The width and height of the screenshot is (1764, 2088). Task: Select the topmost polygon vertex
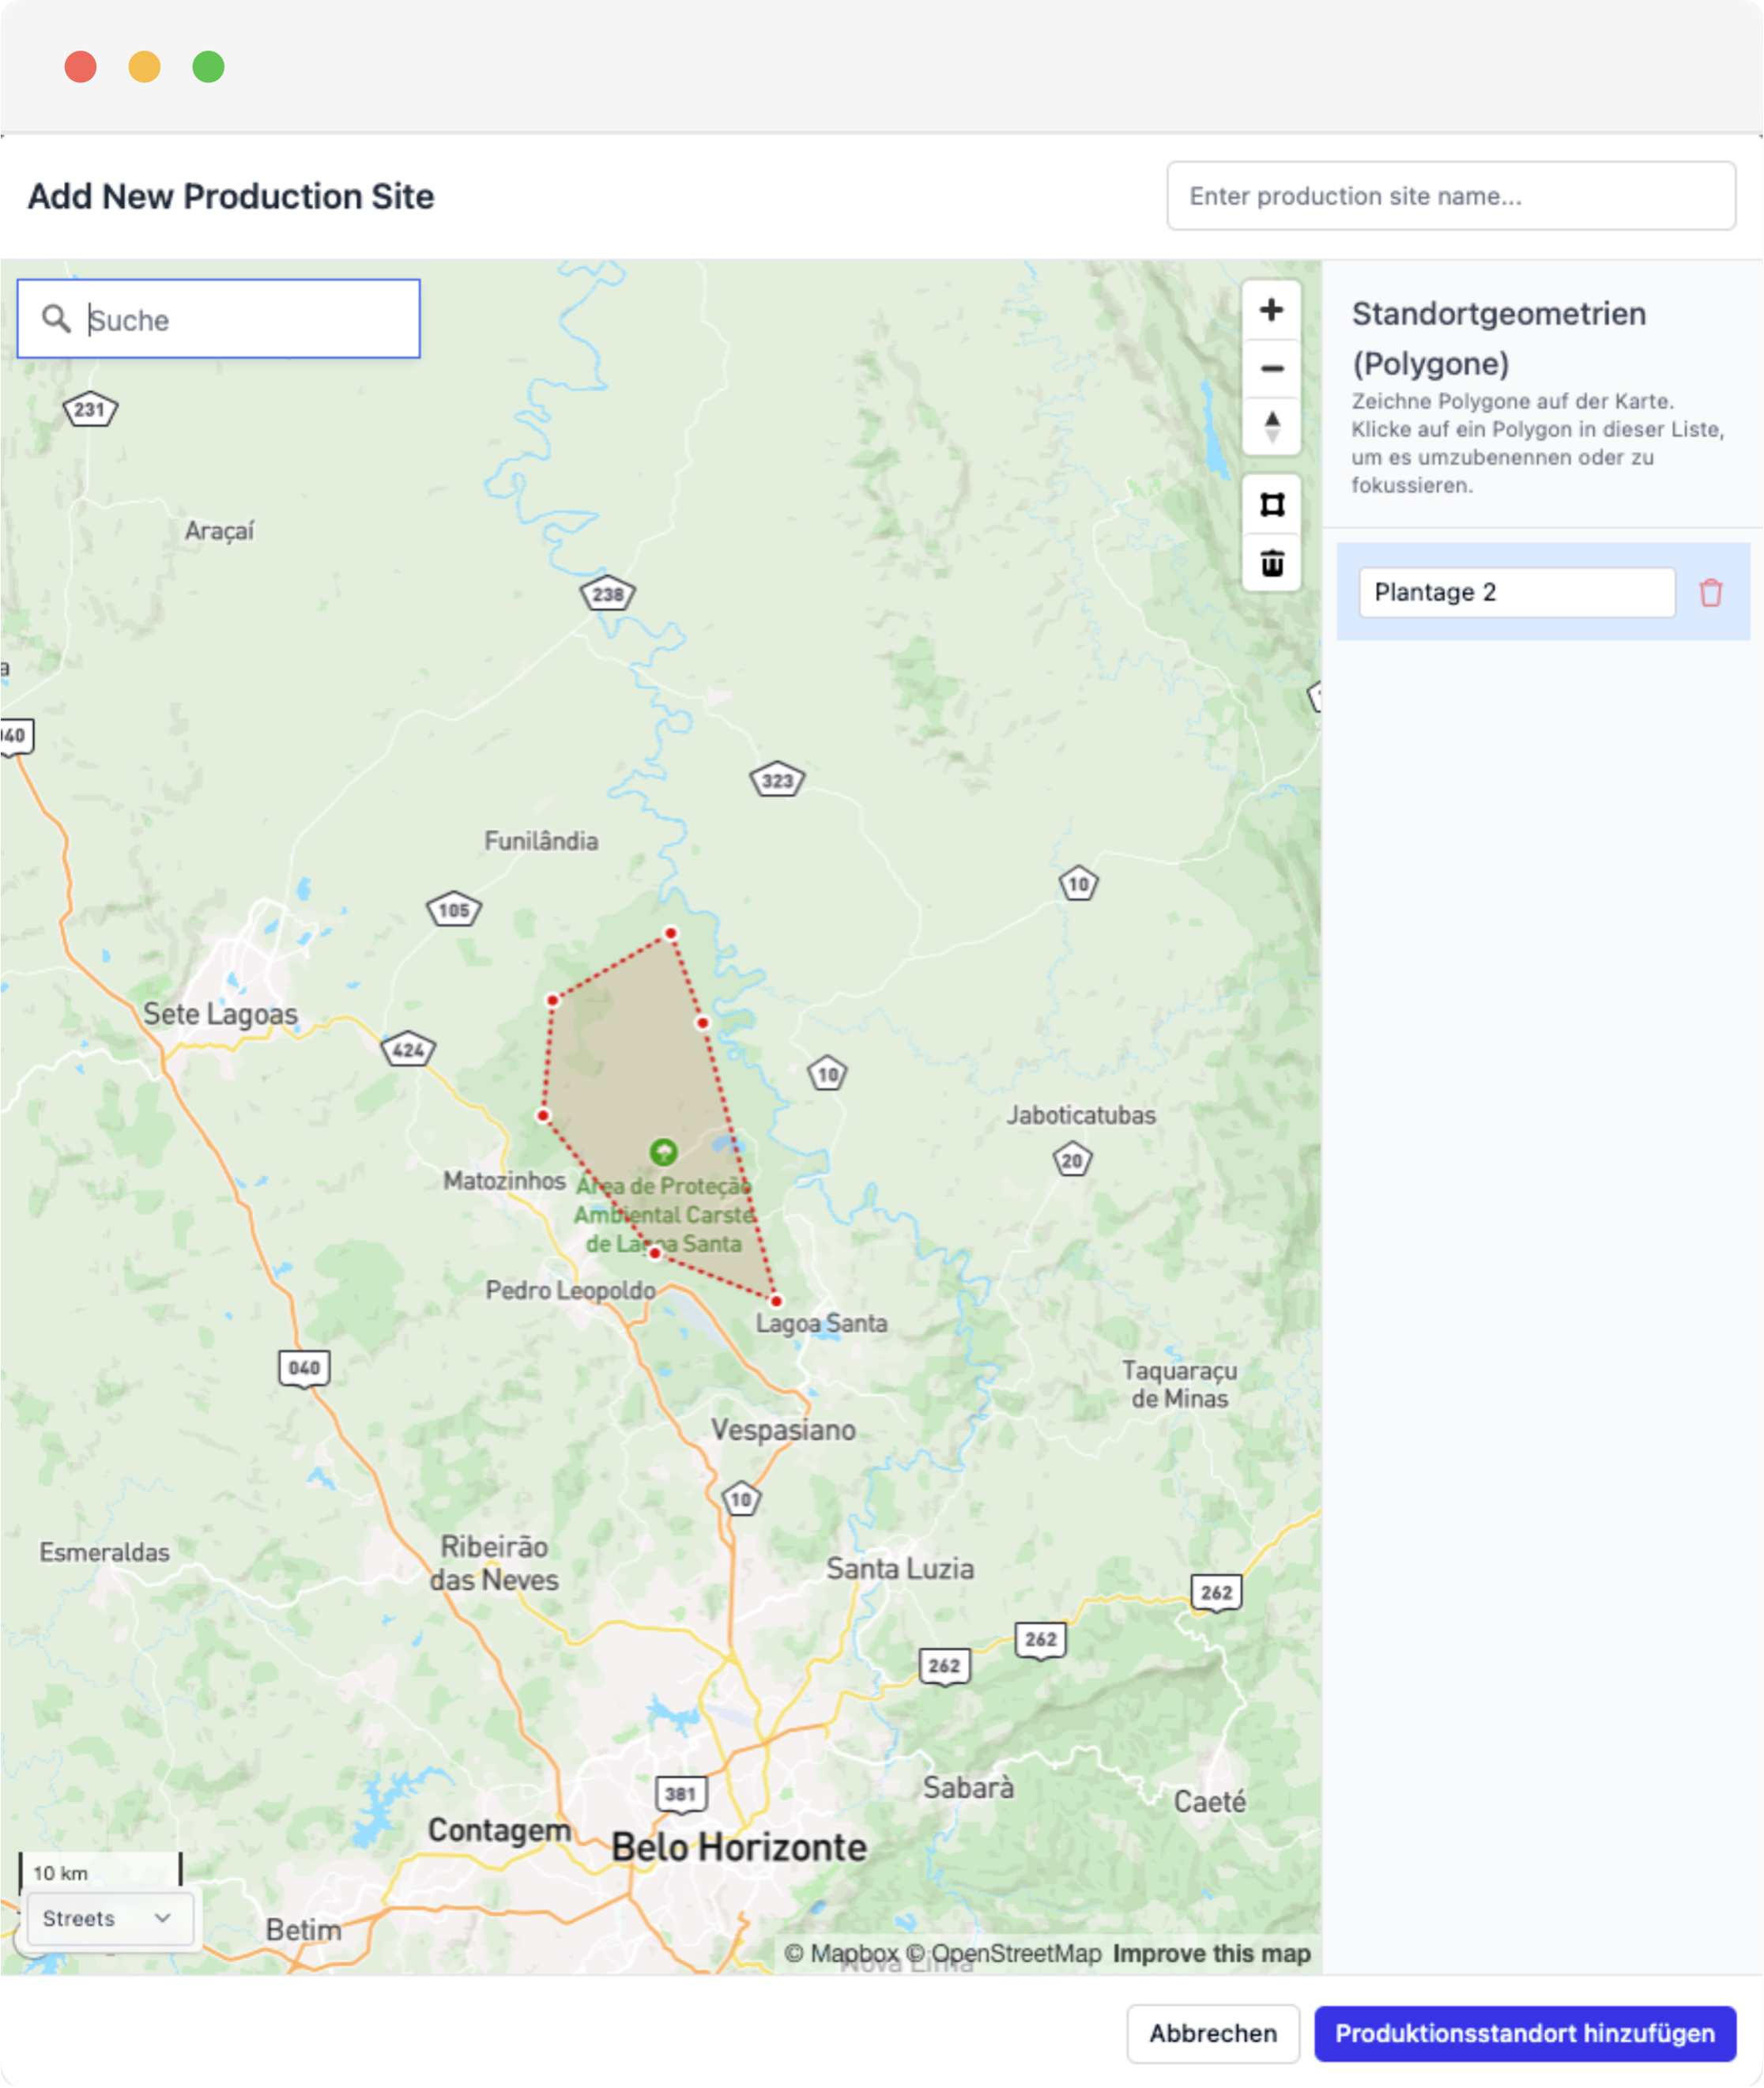pyautogui.click(x=671, y=933)
